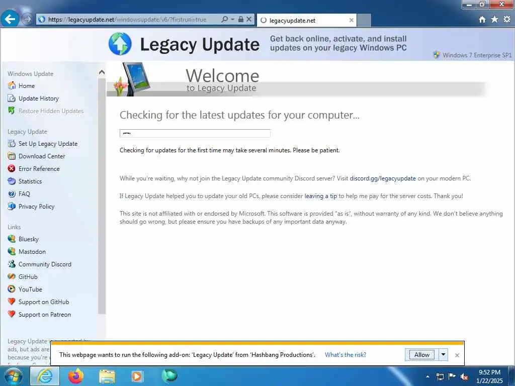Close the legacyupdate.net tab

tap(351, 20)
